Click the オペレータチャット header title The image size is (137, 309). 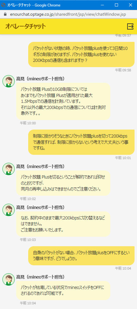point(25,26)
